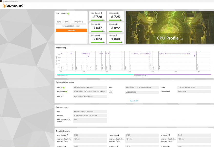Expand system information with Show details
Screen dimensions: 214x147
134,101
